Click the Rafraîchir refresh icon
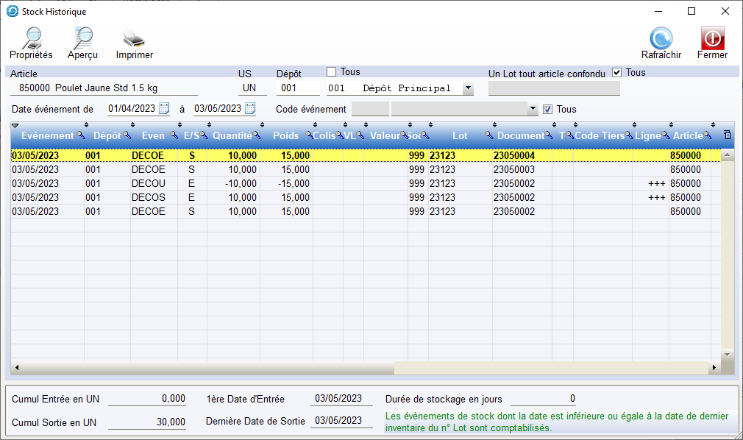This screenshot has width=743, height=440. point(661,38)
